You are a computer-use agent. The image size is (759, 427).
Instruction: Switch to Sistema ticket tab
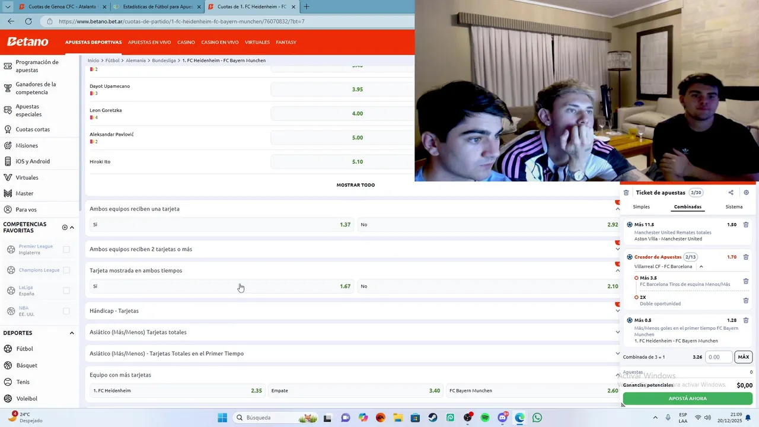pos(734,207)
